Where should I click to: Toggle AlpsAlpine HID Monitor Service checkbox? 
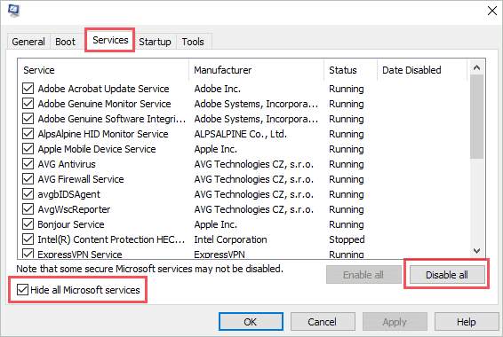click(28, 133)
